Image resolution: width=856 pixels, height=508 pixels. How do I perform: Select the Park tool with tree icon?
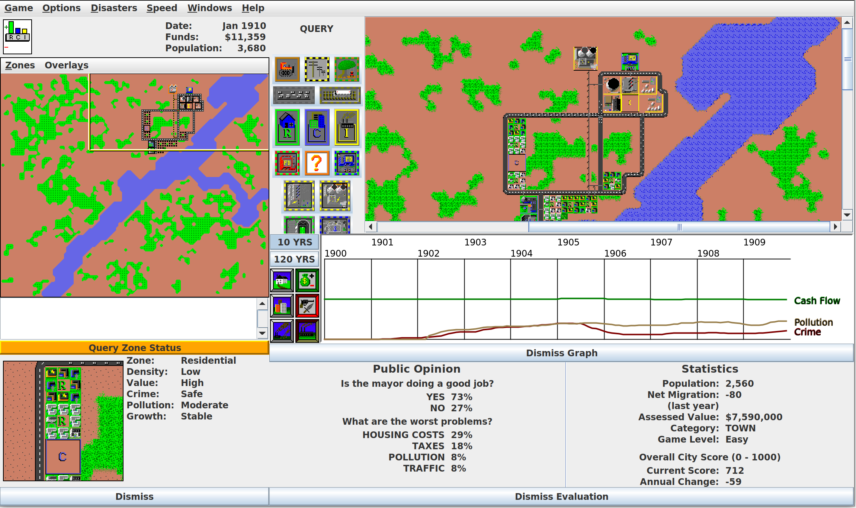[x=347, y=69]
